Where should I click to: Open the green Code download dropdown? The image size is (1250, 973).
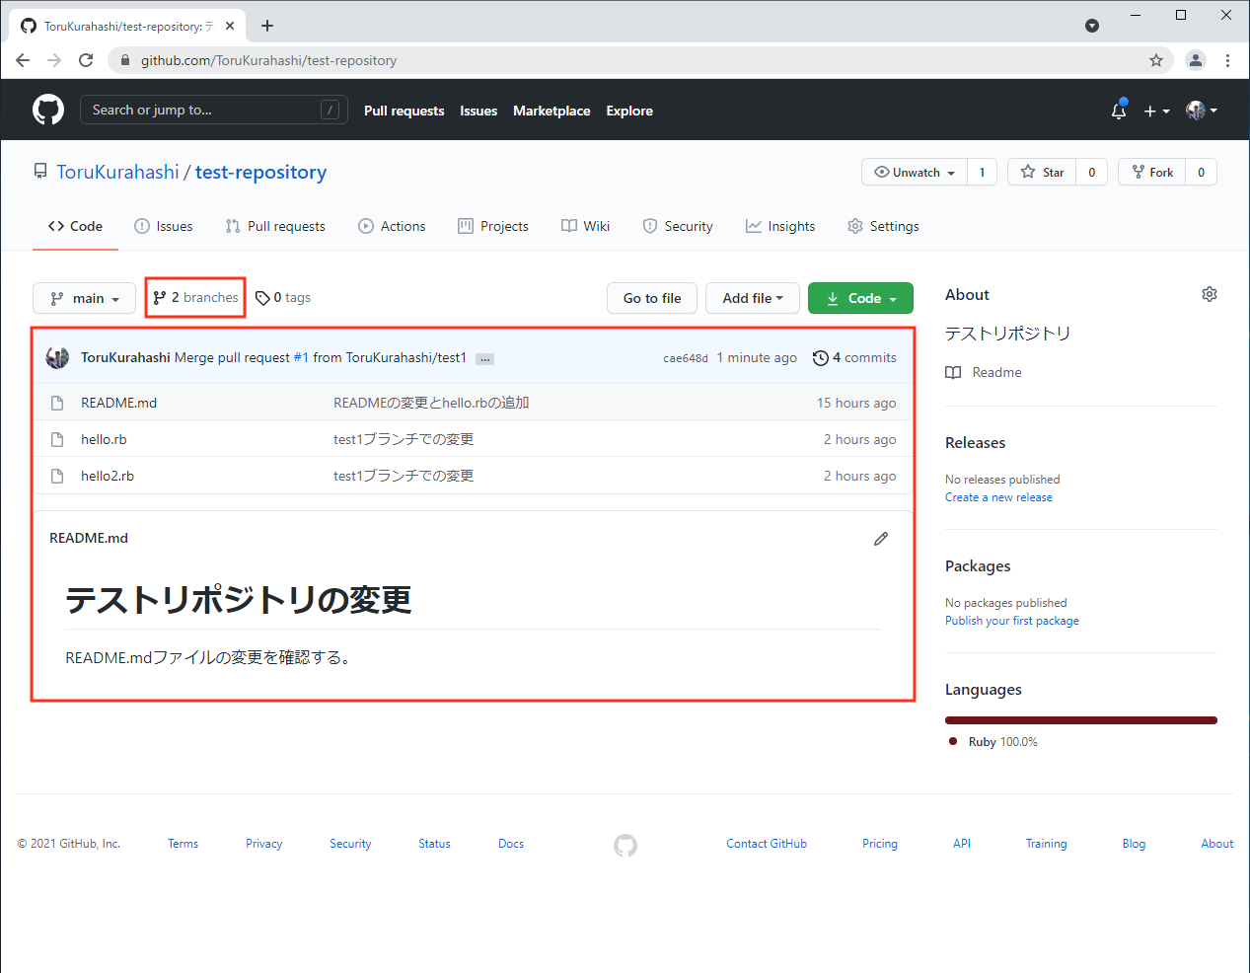(860, 298)
